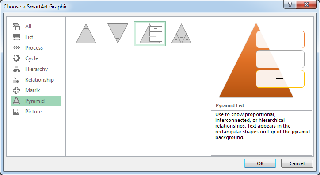Select the Pyramid category label
Viewport: 320px width, 175px height.
(x=35, y=101)
